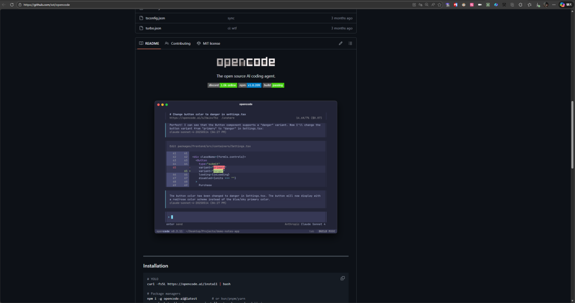This screenshot has height=303, width=575.
Task: Open the opencode terminal demo screenshot
Action: [x=245, y=167]
